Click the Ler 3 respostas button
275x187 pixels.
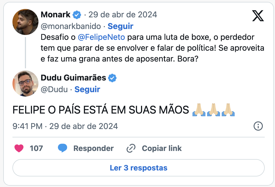138,168
